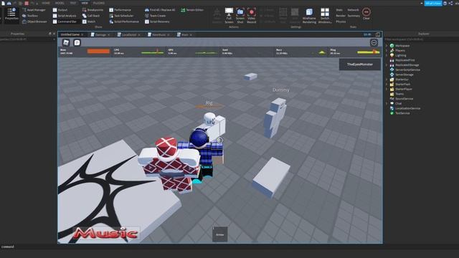
Task: Open the MODEL ribbon tab
Action: click(x=60, y=3)
